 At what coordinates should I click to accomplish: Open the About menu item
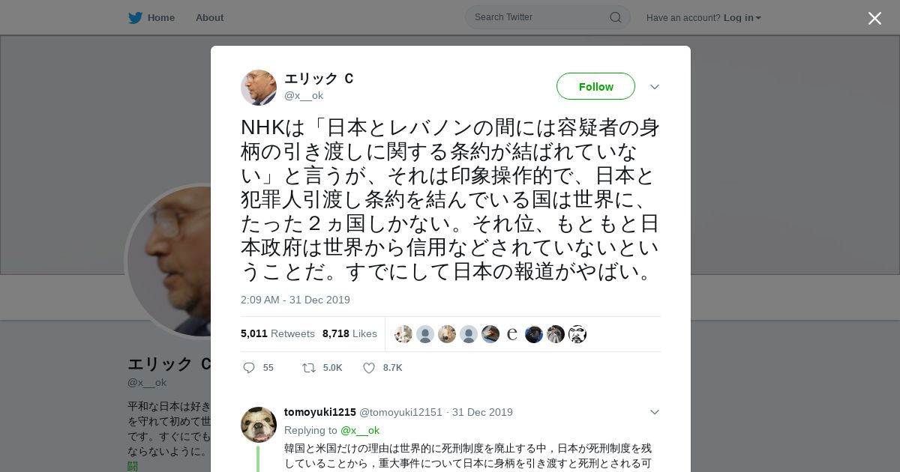click(x=209, y=17)
